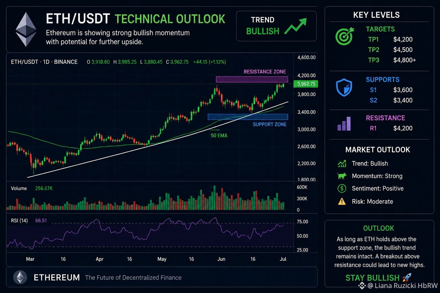This screenshot has height=293, width=440.
Task: Select the 'Sentiment: Positive' line
Action: point(378,188)
